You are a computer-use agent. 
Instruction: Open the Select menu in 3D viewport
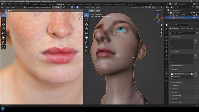click(x=87, y=7)
